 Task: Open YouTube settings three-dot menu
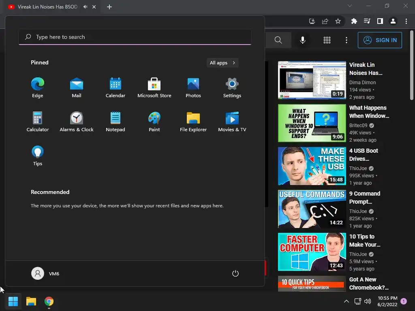point(346,40)
